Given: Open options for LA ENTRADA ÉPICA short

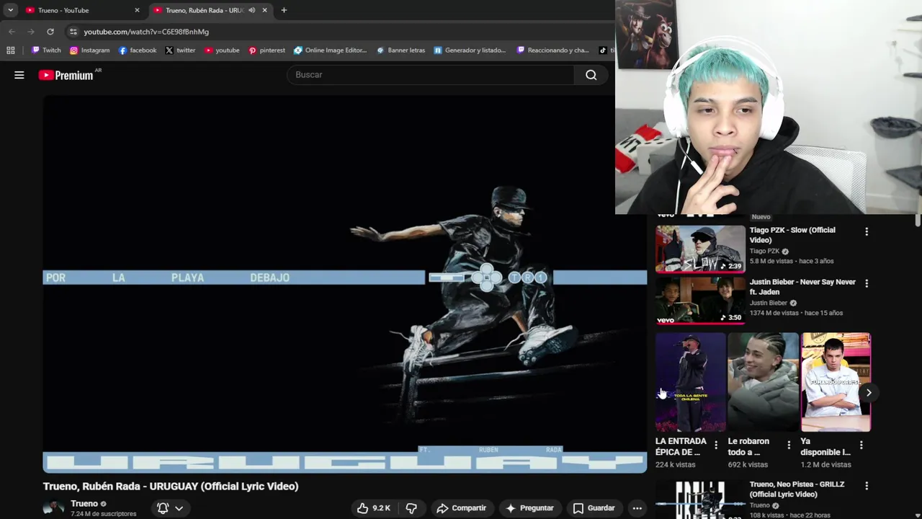Looking at the screenshot, I should (x=716, y=445).
